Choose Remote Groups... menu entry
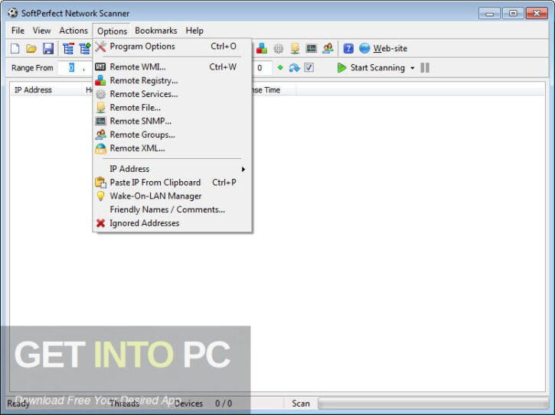 click(172, 135)
